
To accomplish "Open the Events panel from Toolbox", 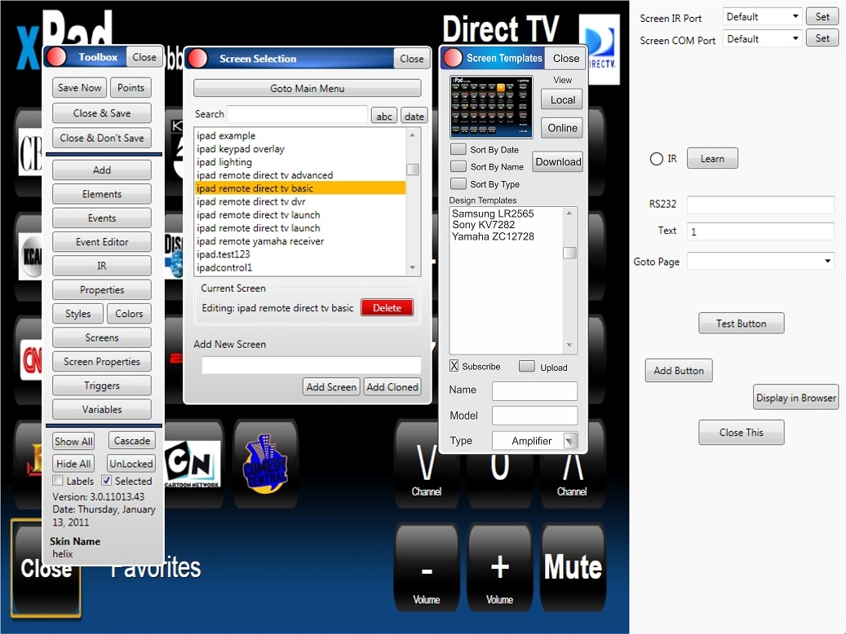I will pyautogui.click(x=102, y=218).
